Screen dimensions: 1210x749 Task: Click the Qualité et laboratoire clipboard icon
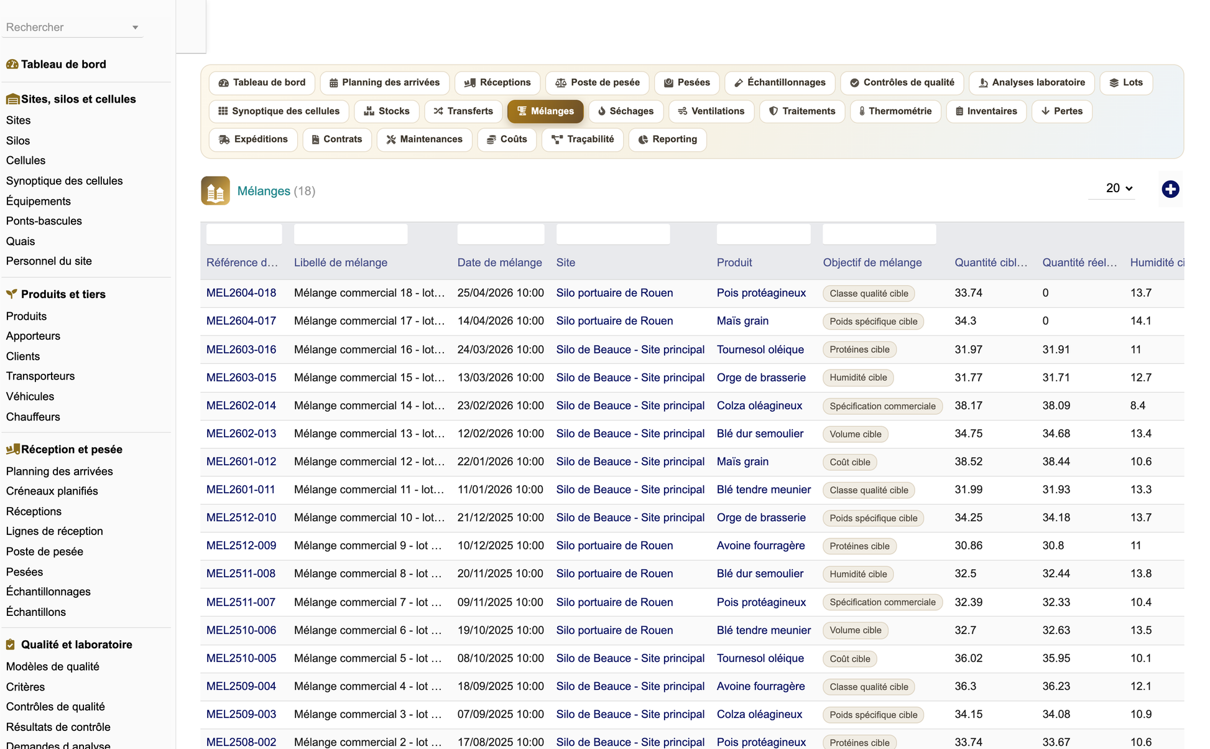[x=11, y=644]
